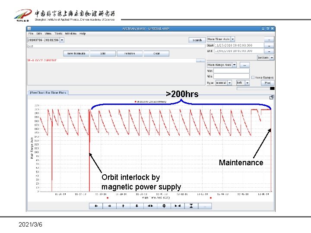Click the ArchiveViewer window icon in title bar

click(x=29, y=28)
